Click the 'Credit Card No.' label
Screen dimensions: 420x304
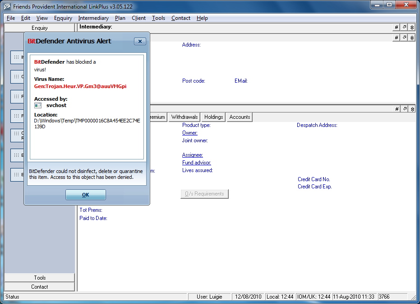[x=314, y=179]
